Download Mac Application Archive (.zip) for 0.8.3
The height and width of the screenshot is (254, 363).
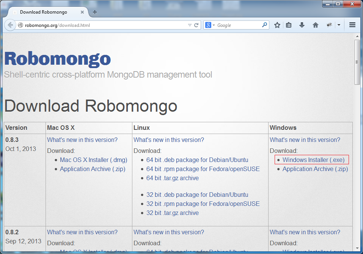click(x=93, y=169)
